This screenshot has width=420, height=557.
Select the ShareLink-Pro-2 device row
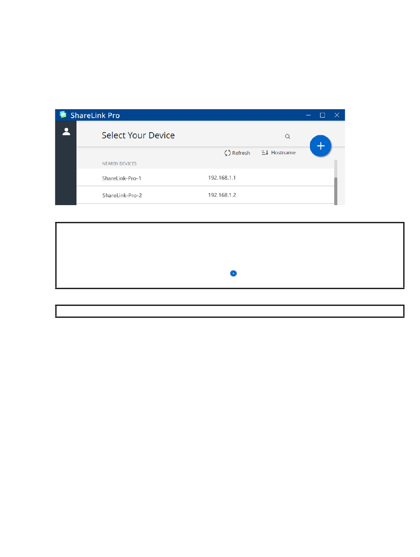pos(205,195)
